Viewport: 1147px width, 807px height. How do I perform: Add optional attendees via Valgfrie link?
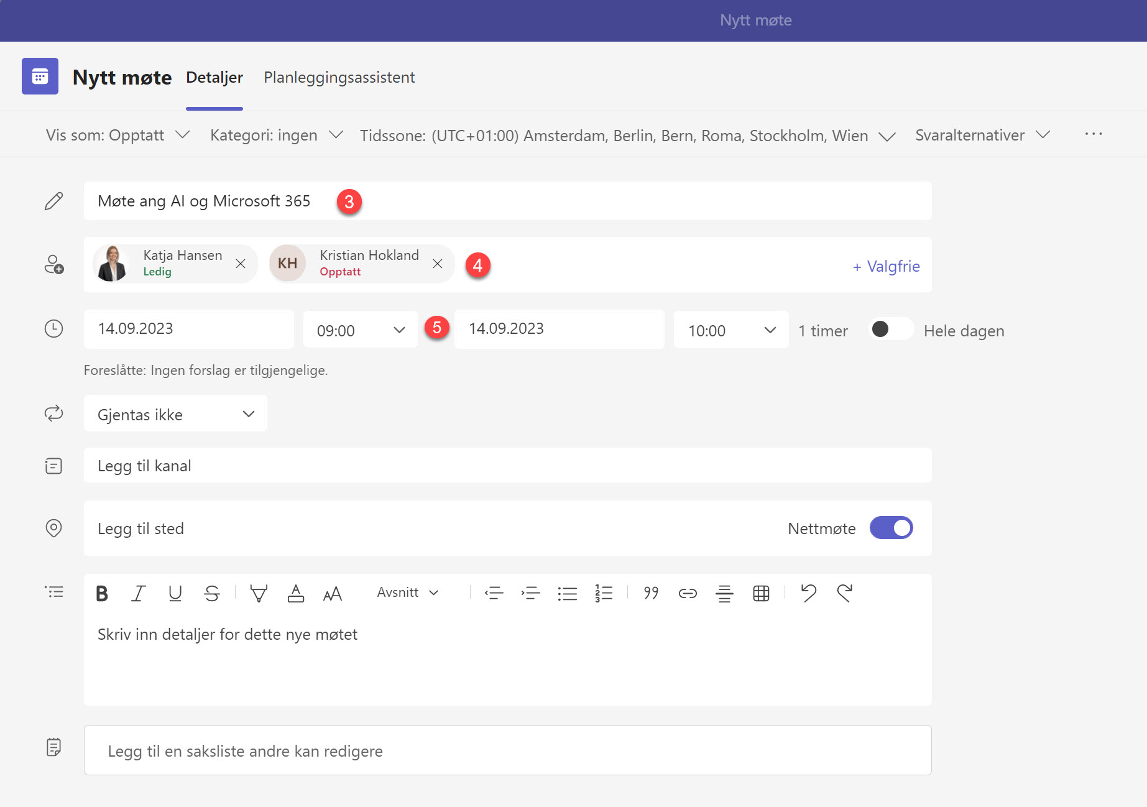(885, 266)
